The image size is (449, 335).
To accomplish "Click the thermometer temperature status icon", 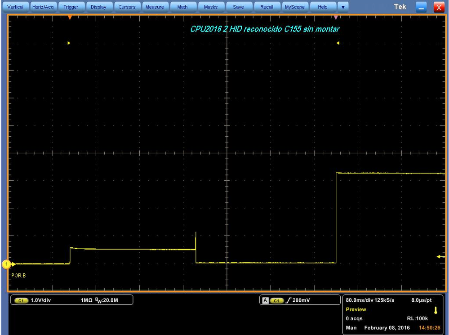I will [x=436, y=310].
